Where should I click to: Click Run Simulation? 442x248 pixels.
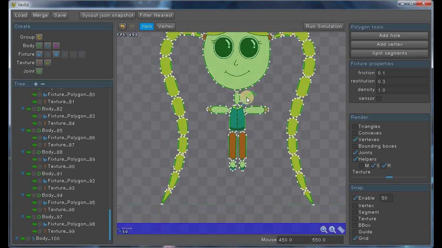[324, 27]
